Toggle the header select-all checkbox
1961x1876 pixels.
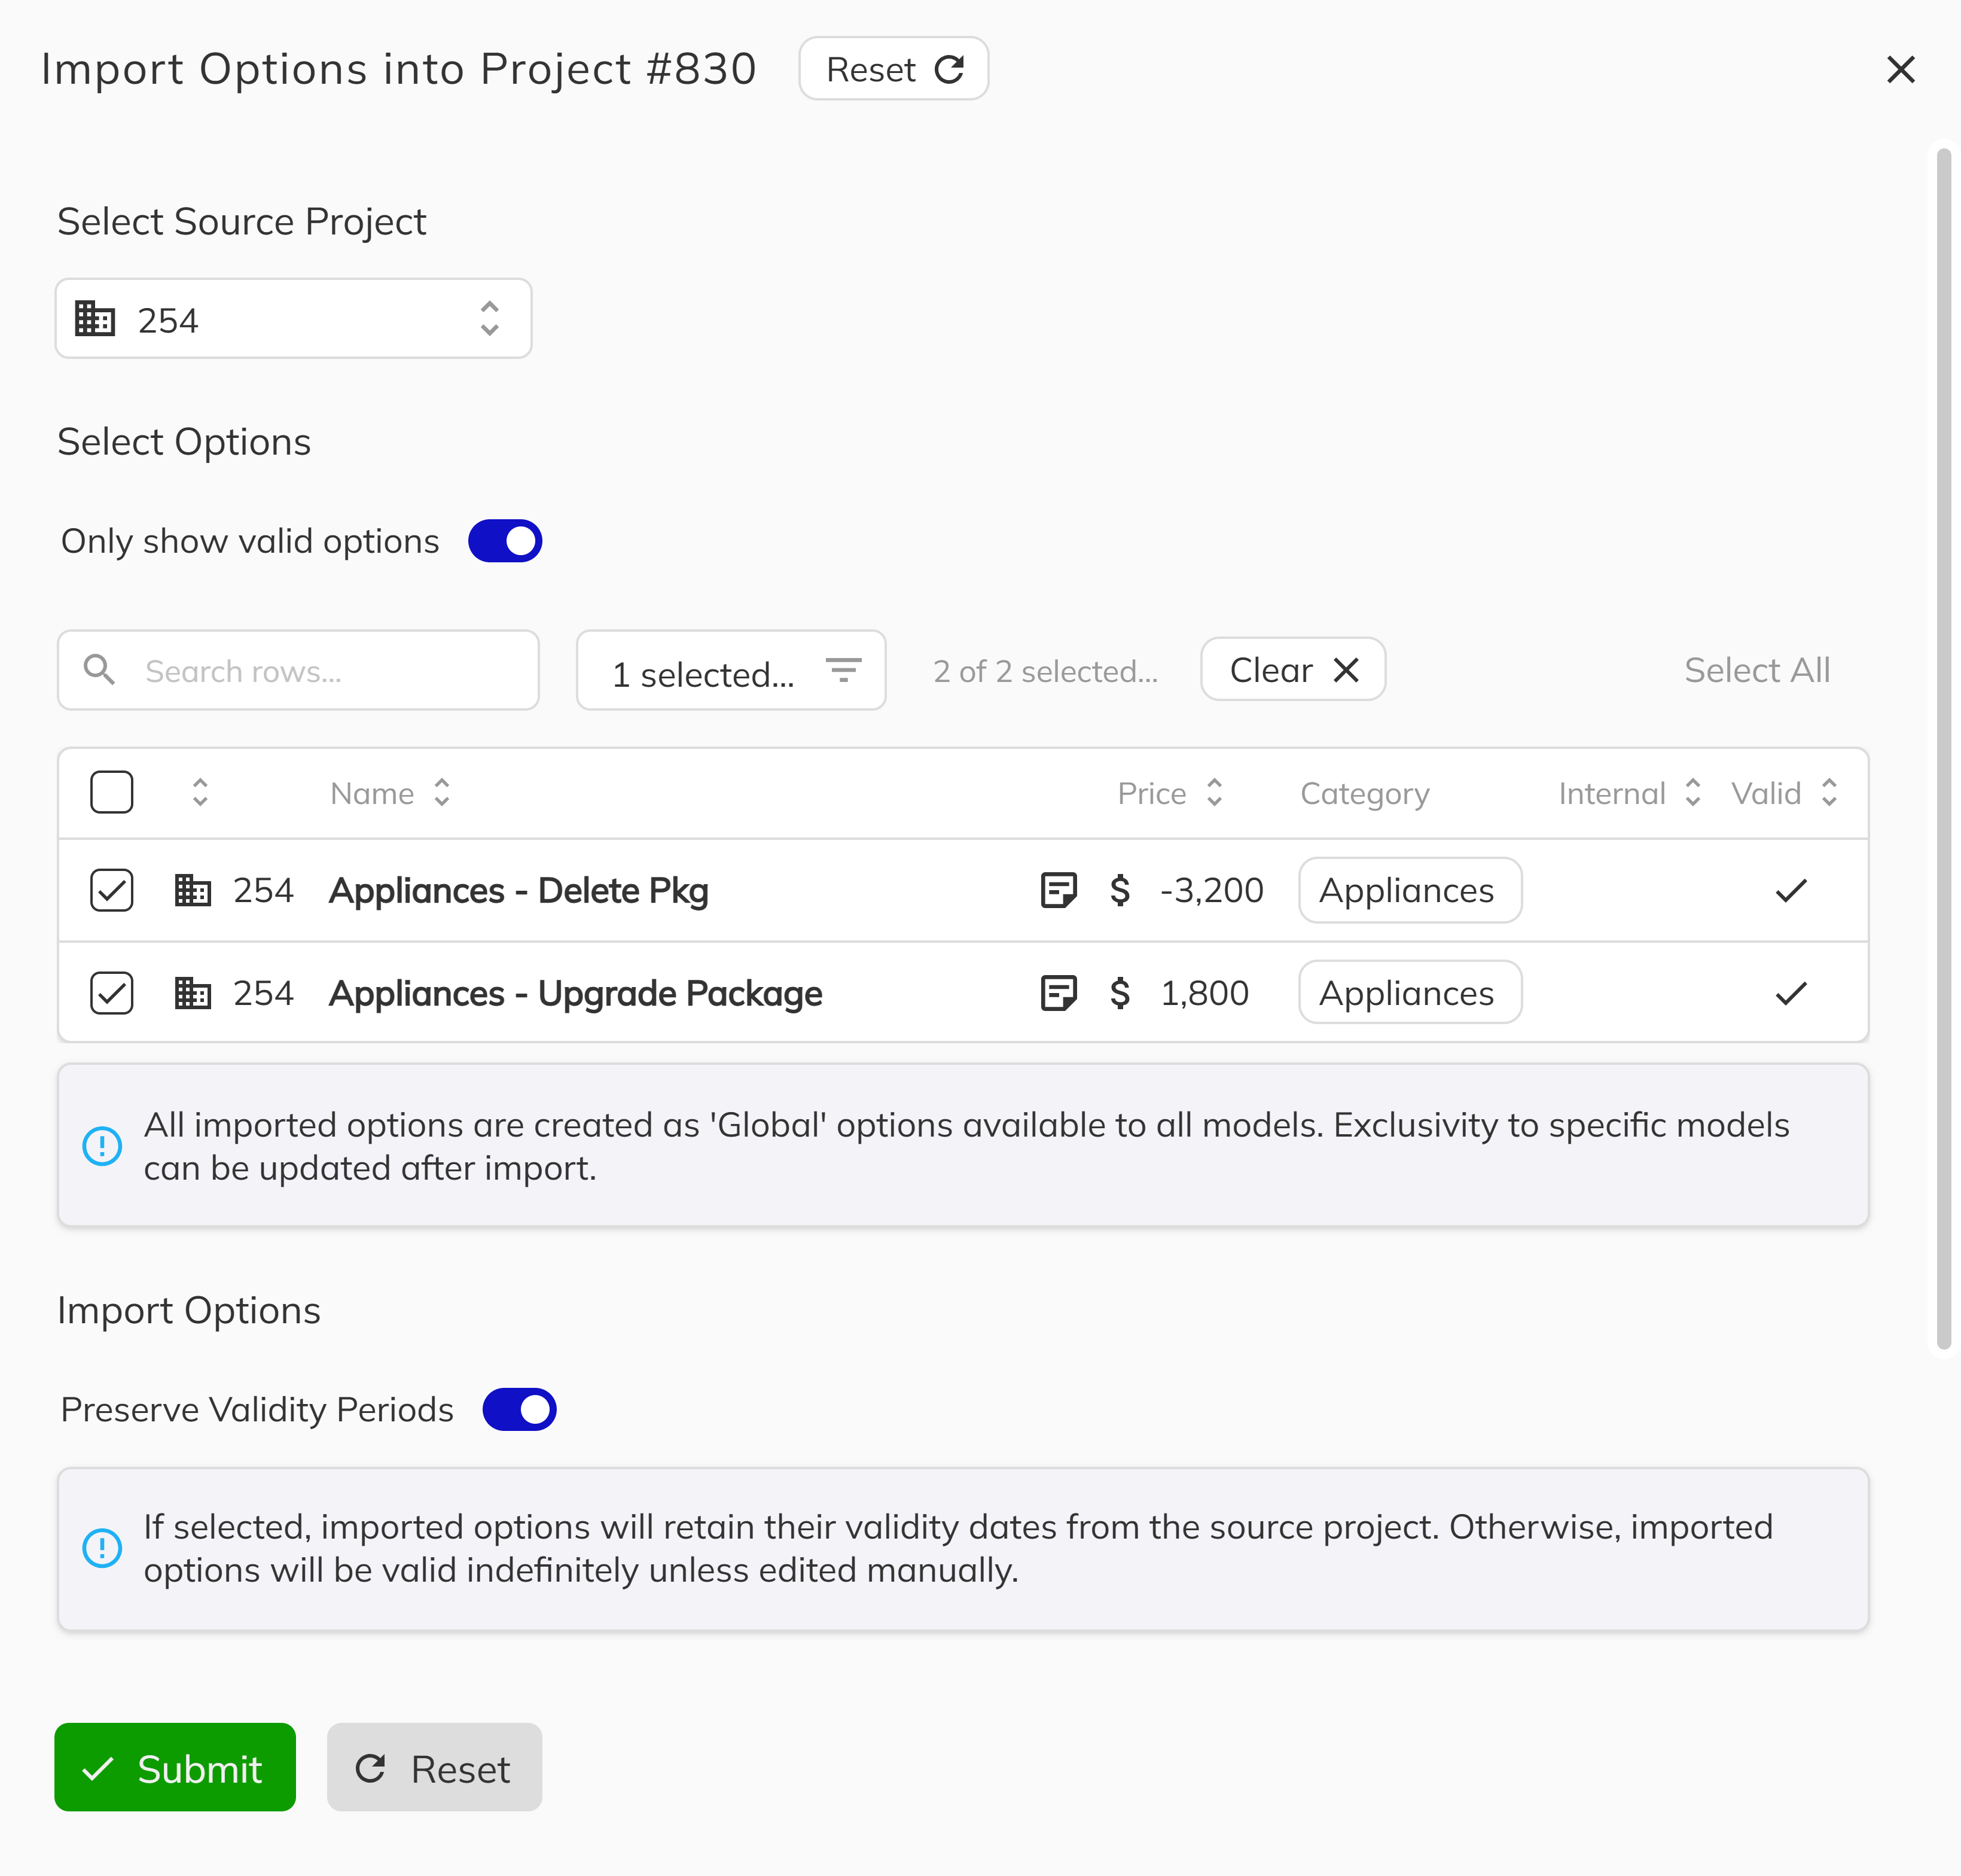pyautogui.click(x=111, y=791)
